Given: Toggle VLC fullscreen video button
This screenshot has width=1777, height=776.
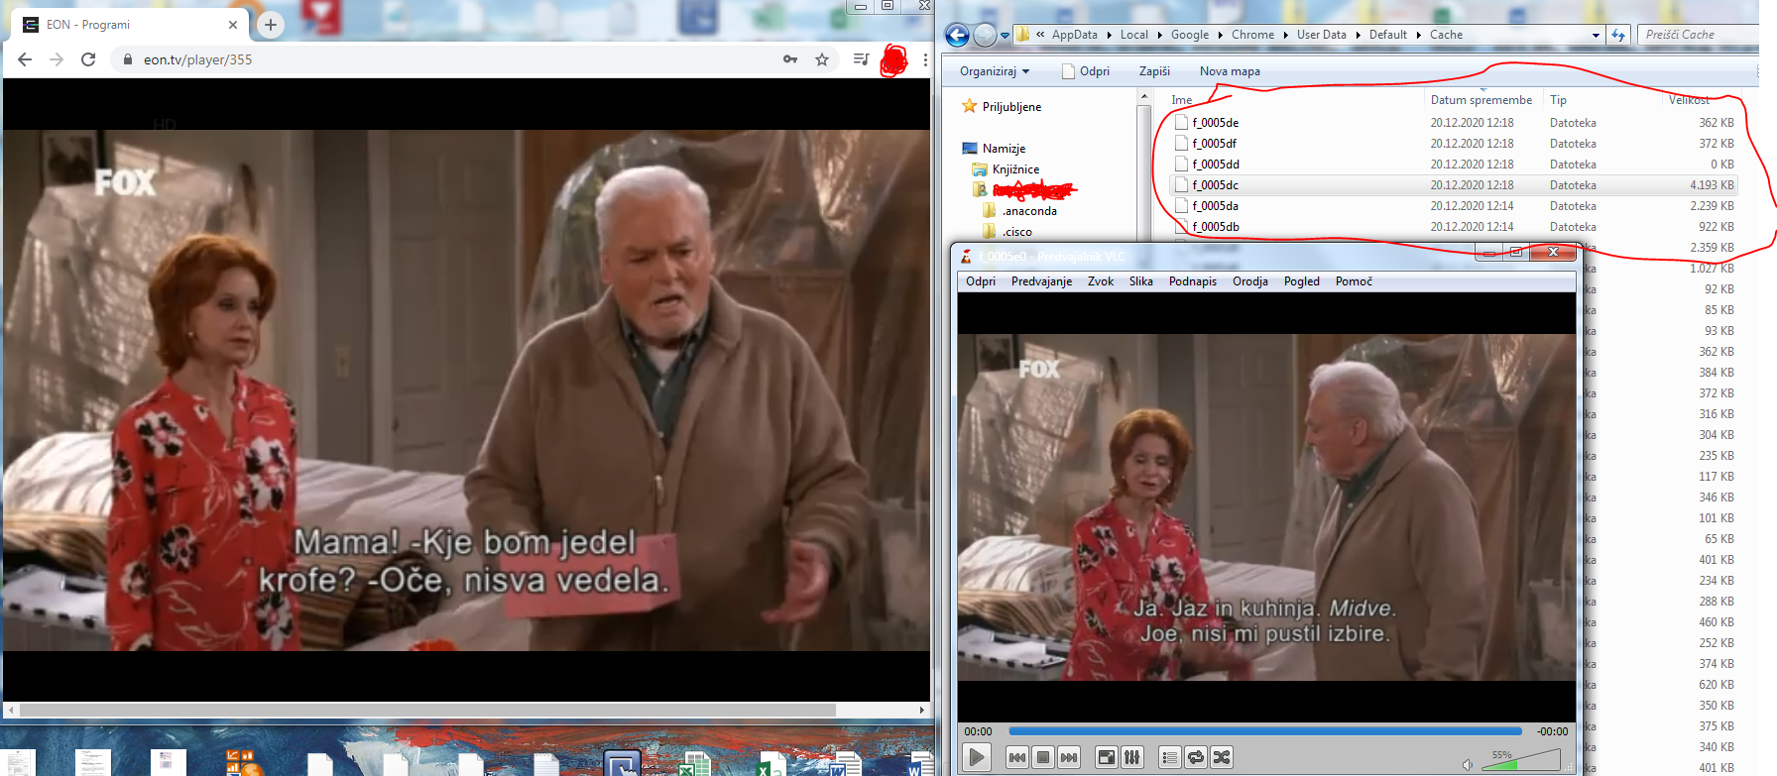Looking at the screenshot, I should [1106, 757].
